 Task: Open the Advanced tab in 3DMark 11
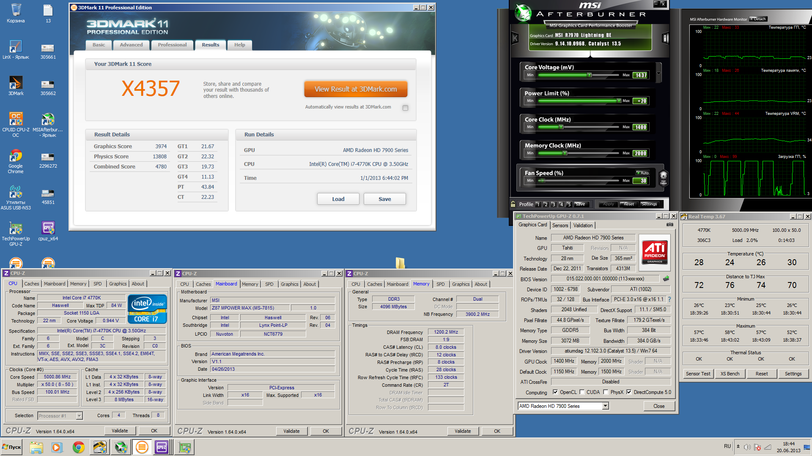(131, 45)
